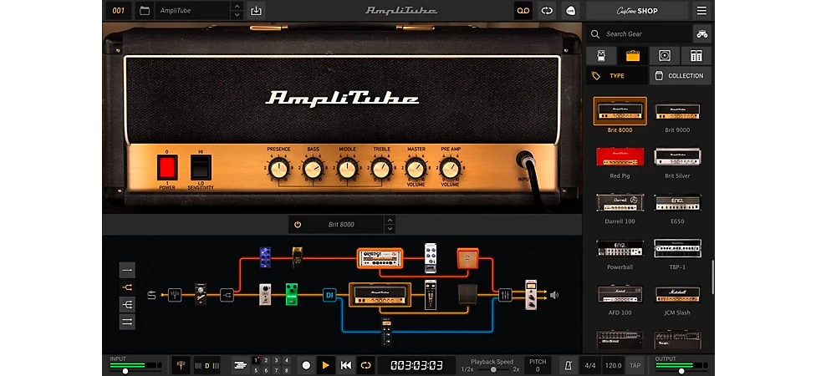Select the green overdrive pedal in chain

pos(292,294)
